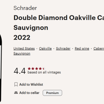Viewport: 104px width, 104px height.
Task: Open the underlined Schrader breadcrumb link
Action: point(63,49)
